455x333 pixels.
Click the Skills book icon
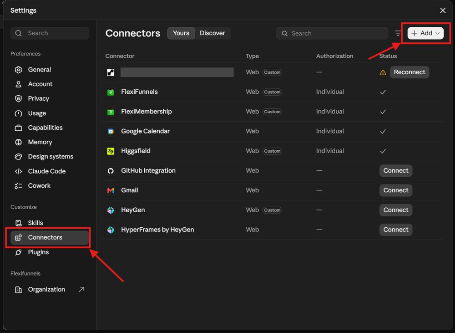click(18, 223)
